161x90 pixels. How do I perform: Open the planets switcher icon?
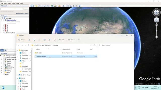[x=59, y=6]
